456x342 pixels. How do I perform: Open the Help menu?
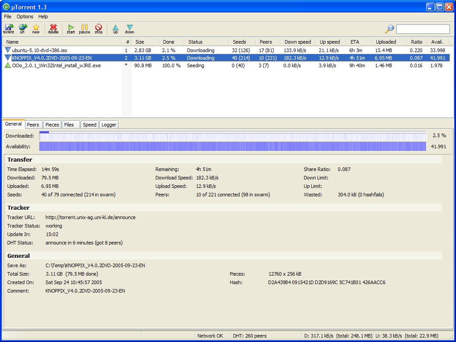(43, 16)
